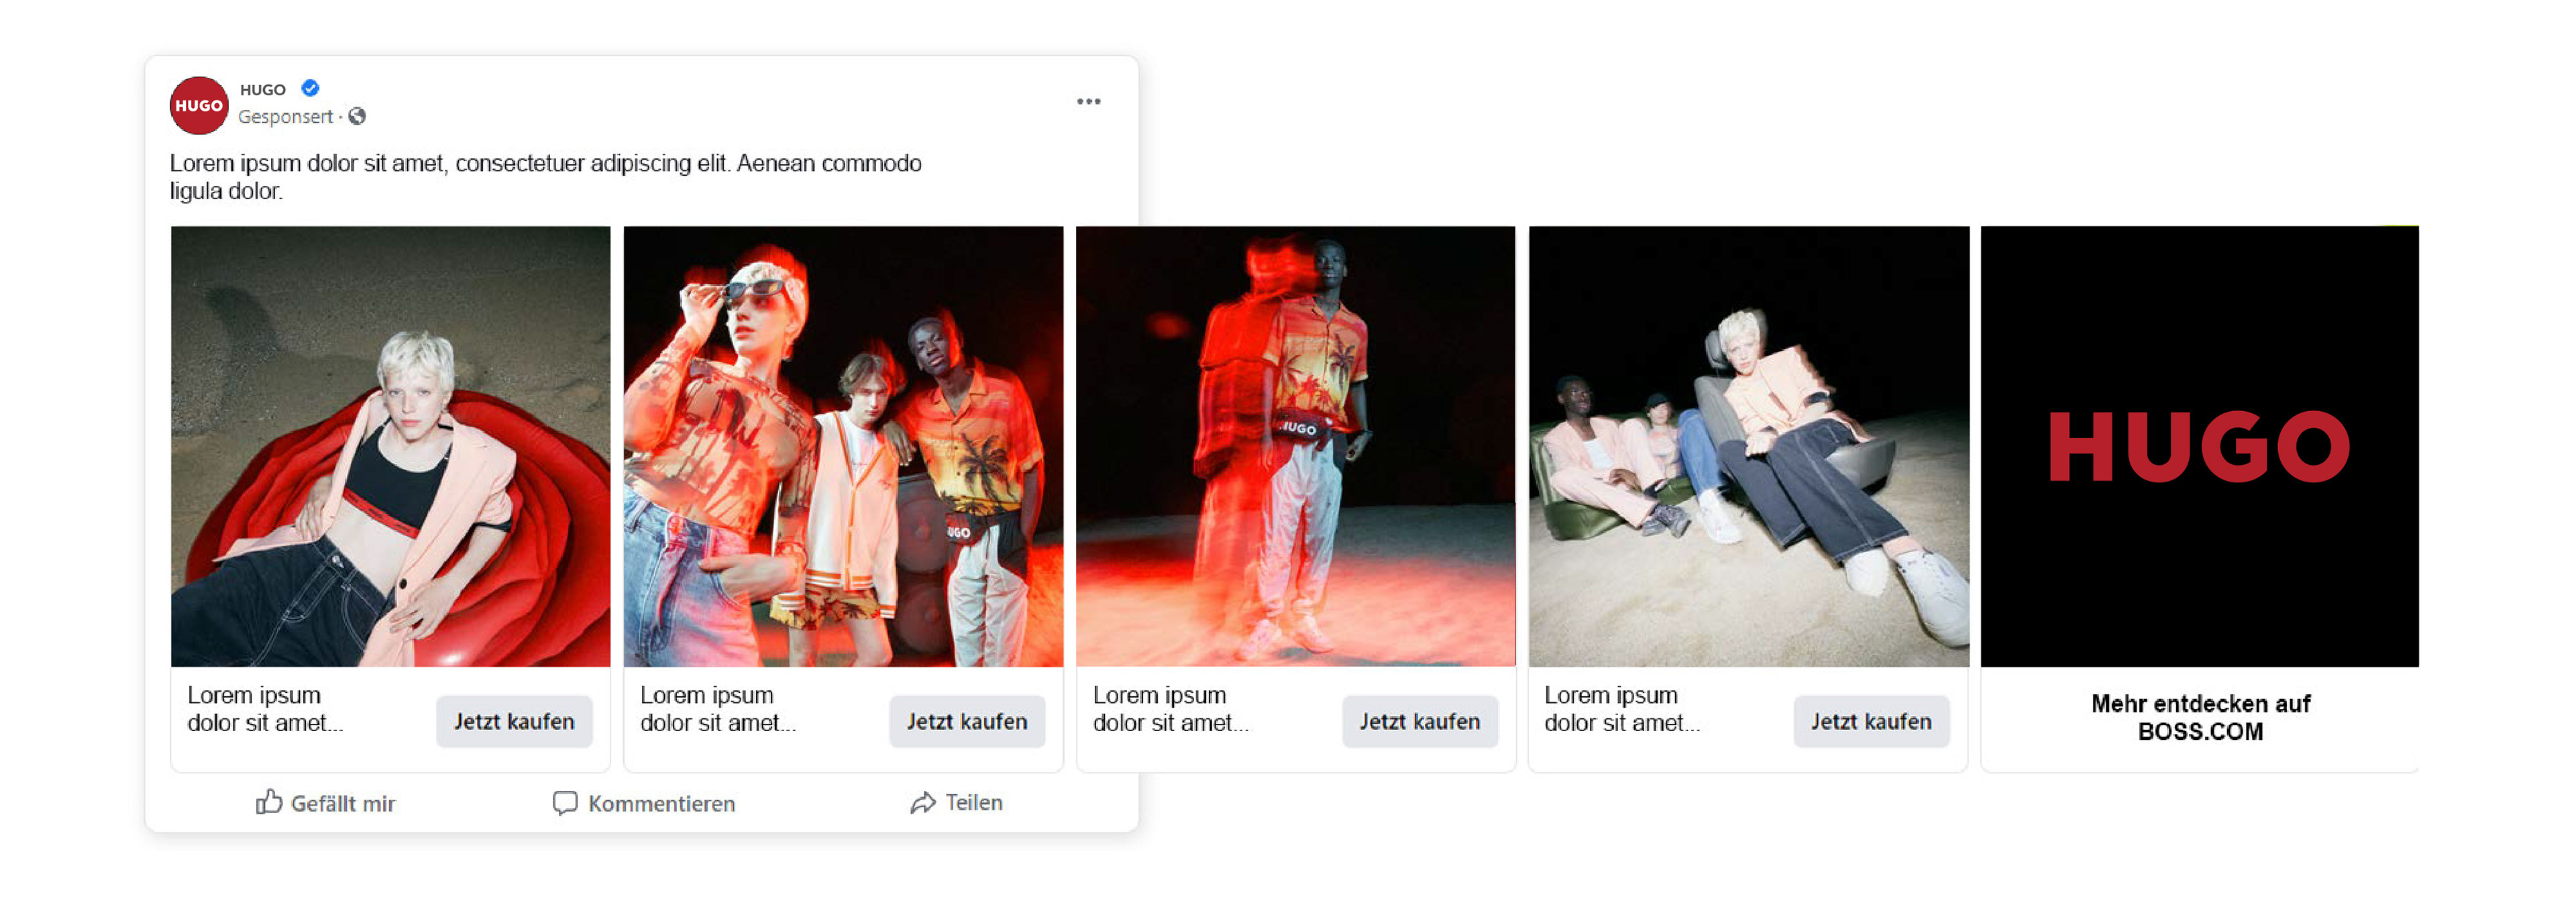Click the thumbs-up Like icon

pos(268,801)
